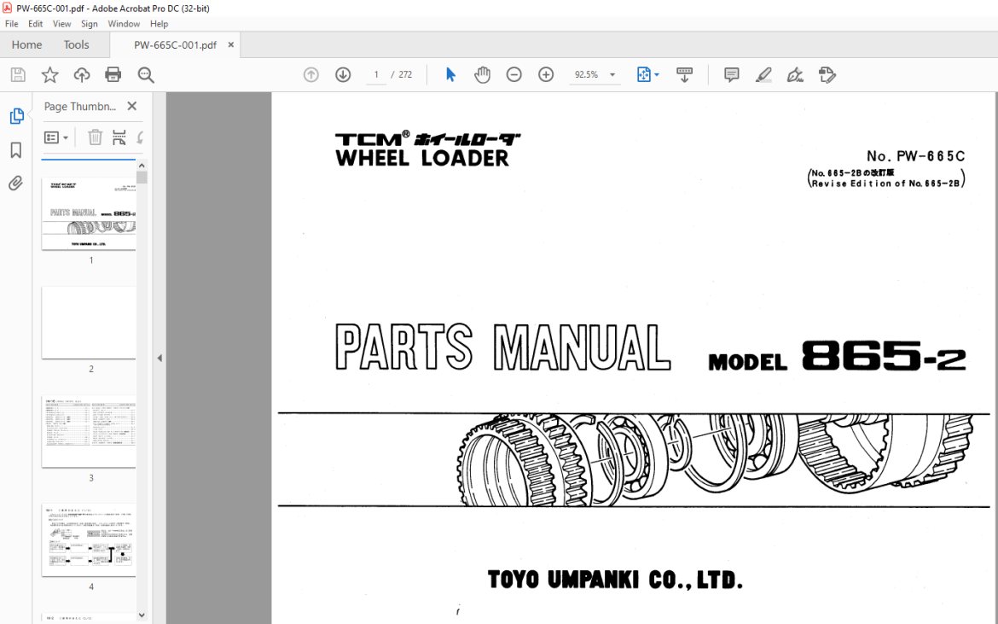
Task: Select the page 4 thumbnail
Action: pyautogui.click(x=89, y=540)
